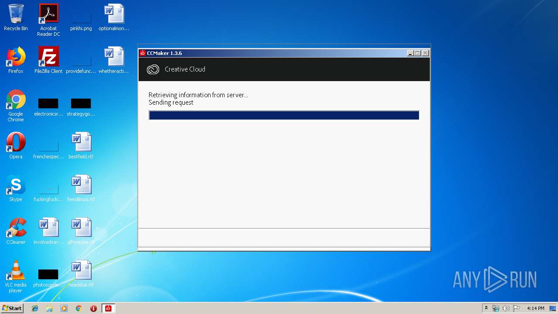Screen dimensions: 558x314
Task: Close the CCMaker 1.3.6 window
Action: point(425,53)
